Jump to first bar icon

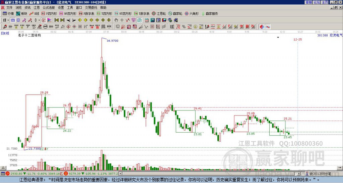(x=56, y=20)
